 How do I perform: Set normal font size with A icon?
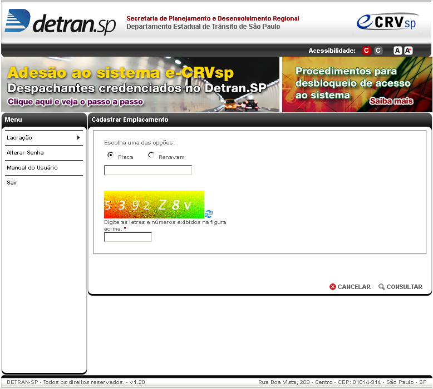tap(397, 51)
